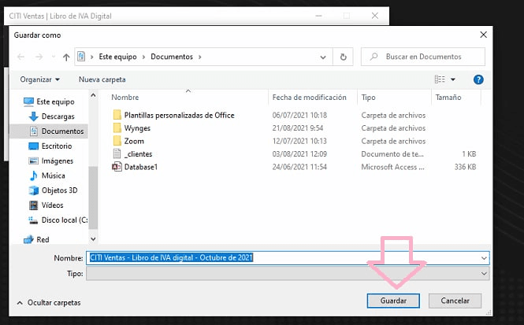The image size is (524, 325).
Task: Select Descargas in navigation pane
Action: [58, 116]
